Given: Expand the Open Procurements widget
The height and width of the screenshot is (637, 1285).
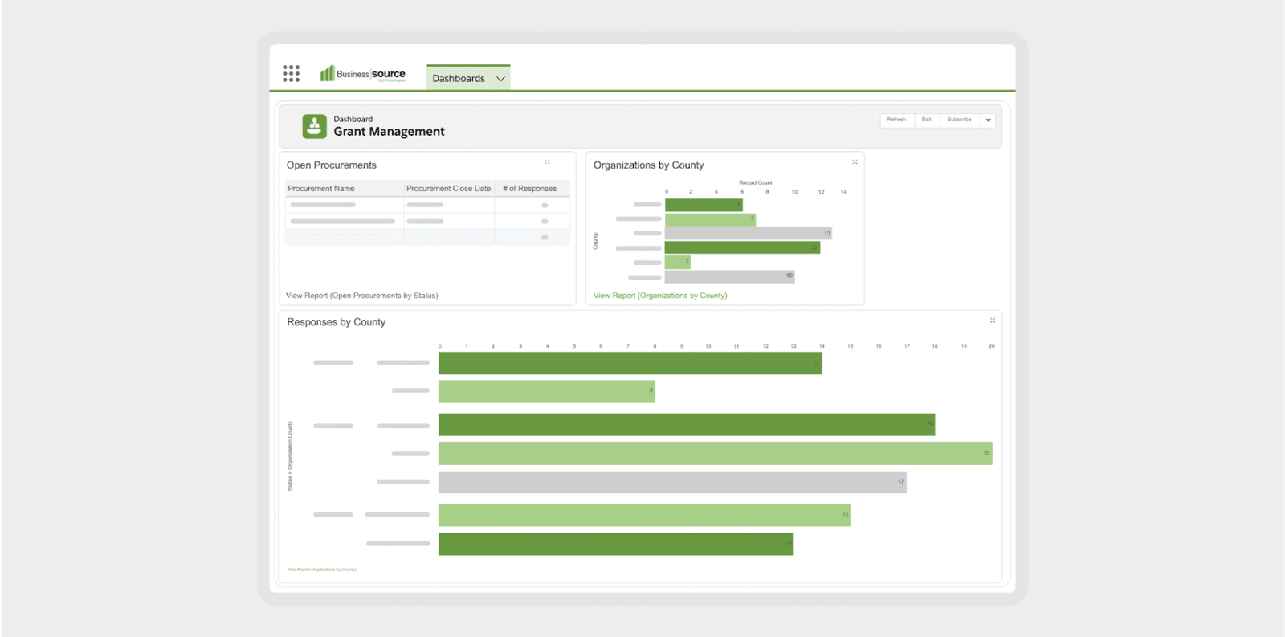Looking at the screenshot, I should (547, 162).
